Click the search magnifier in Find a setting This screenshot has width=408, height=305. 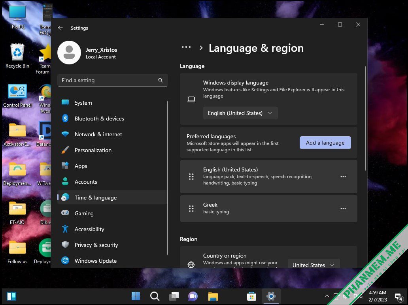click(x=161, y=80)
